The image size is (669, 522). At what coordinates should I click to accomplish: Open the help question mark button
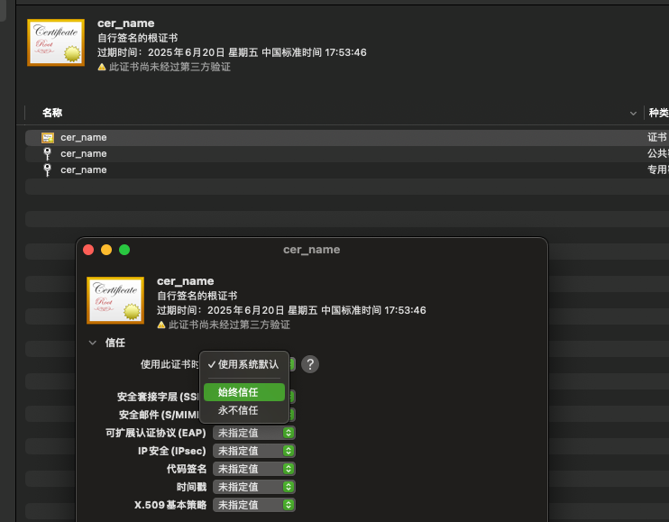[310, 364]
